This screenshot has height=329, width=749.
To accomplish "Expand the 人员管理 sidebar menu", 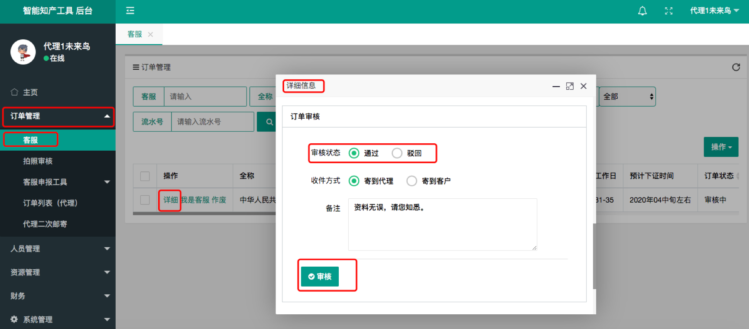I will 58,249.
